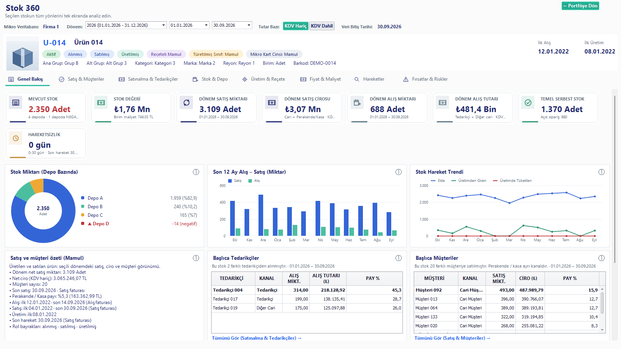Go to the Fiyat & Maliyet tab
The image size is (621, 349).
point(321,79)
